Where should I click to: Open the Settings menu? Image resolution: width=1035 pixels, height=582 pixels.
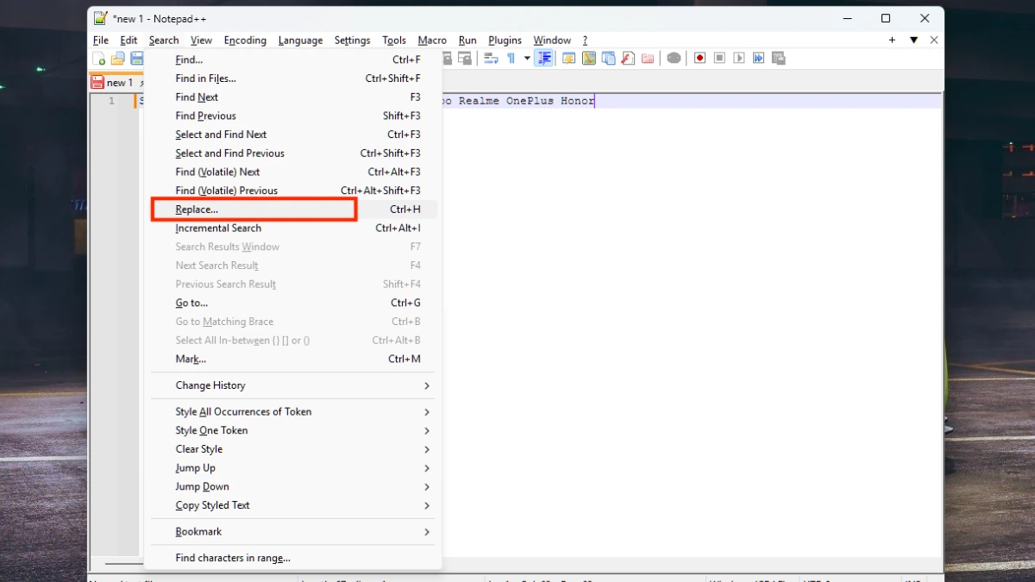[352, 40]
